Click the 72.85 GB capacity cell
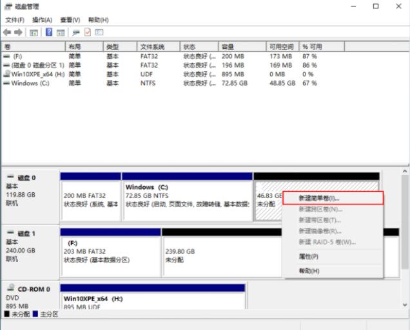 coord(235,83)
